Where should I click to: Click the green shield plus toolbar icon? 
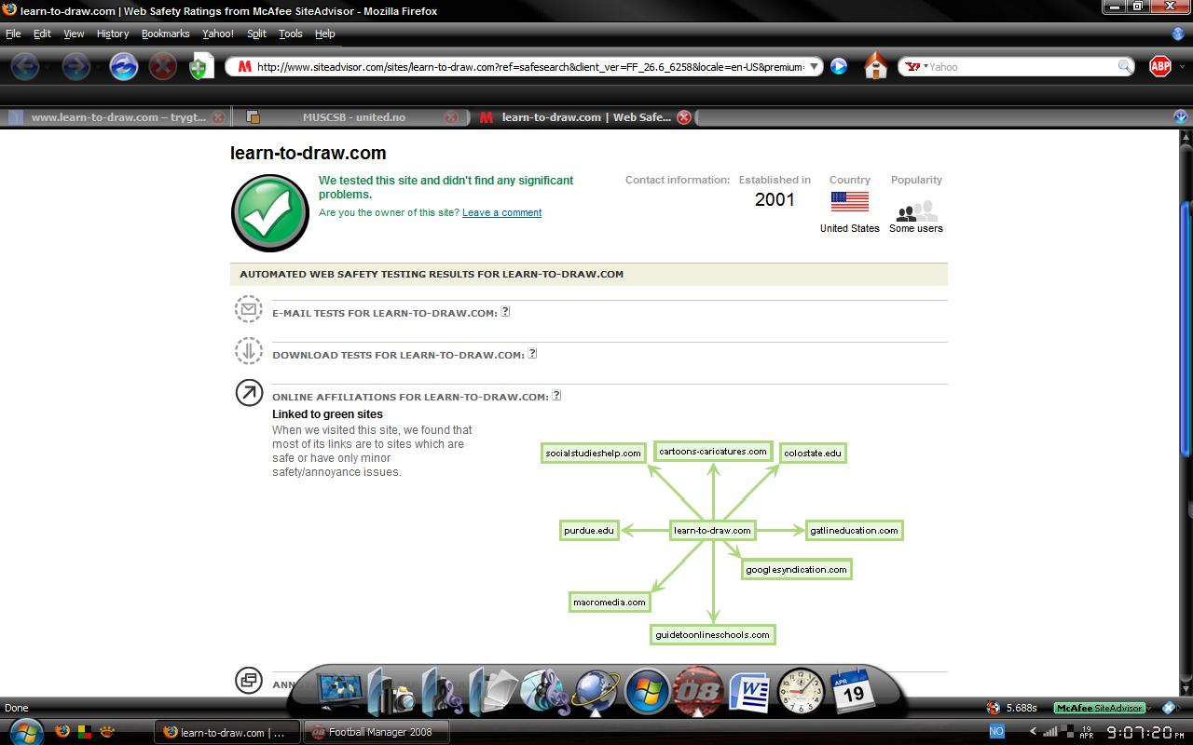(x=201, y=67)
